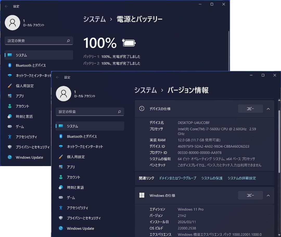Click the Windows Update icon in back Power window
281x237 pixels.
pos(10,157)
